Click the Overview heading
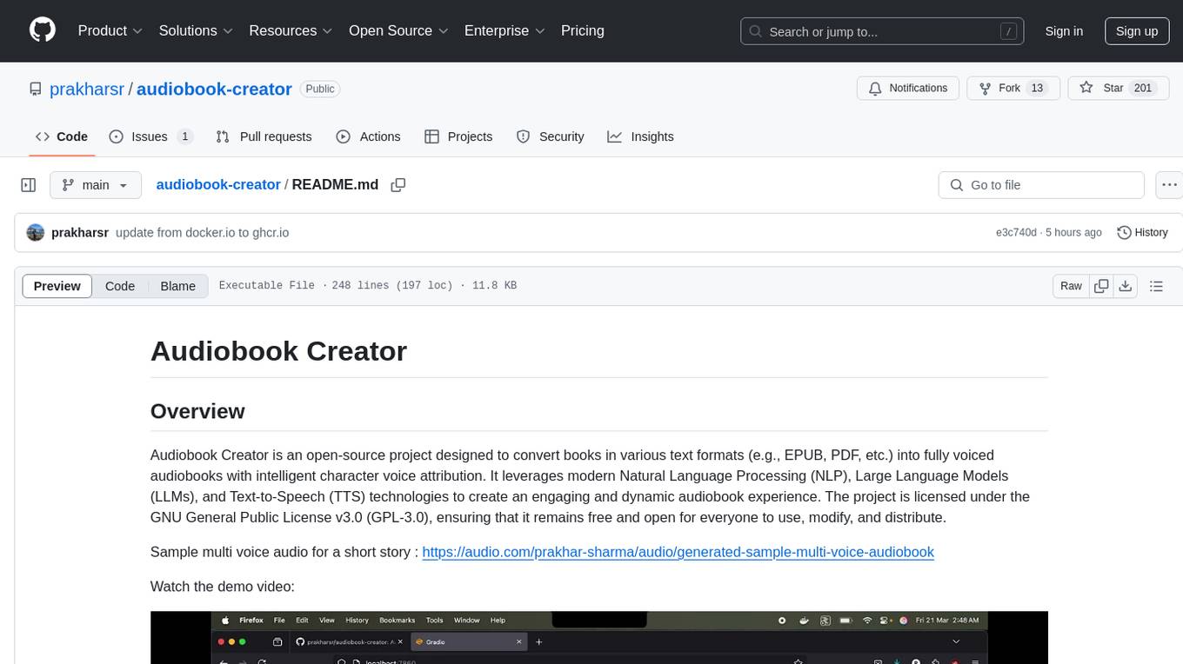 click(x=197, y=411)
